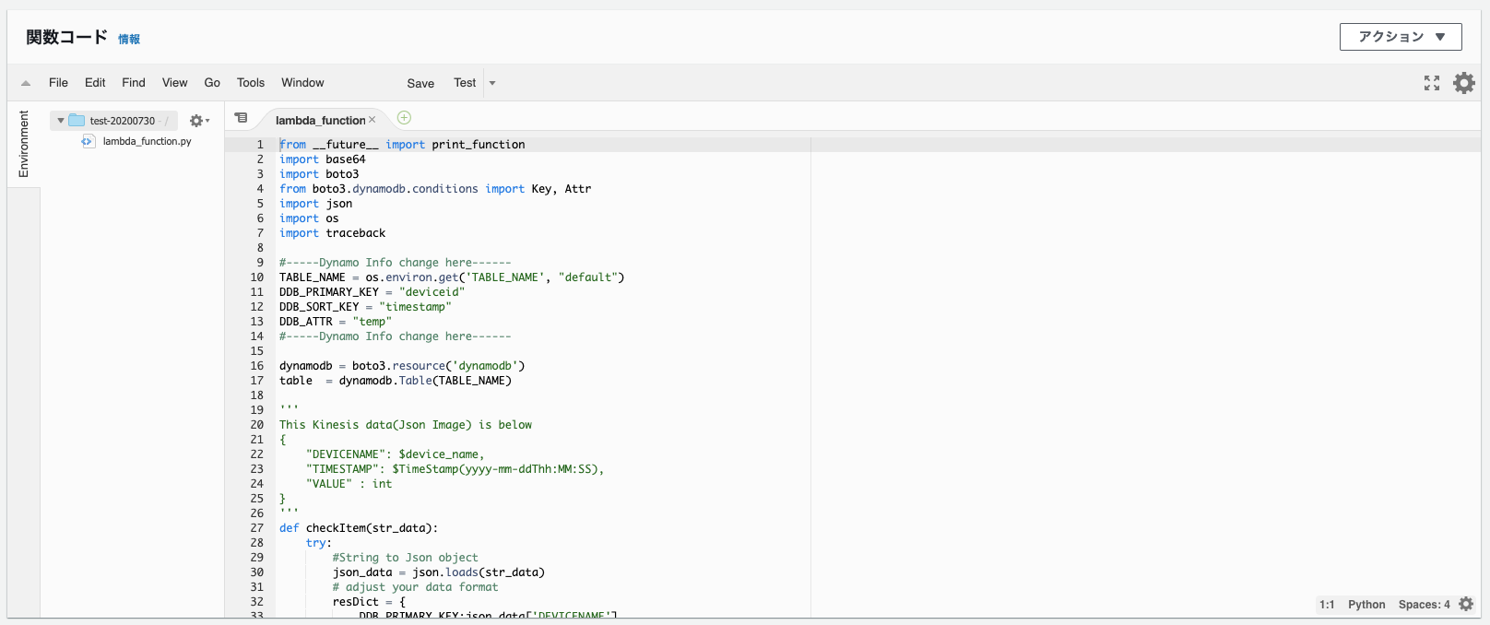The width and height of the screenshot is (1490, 625).
Task: Click the DDB_SORT_KEY "timestamp" line
Action: point(365,307)
